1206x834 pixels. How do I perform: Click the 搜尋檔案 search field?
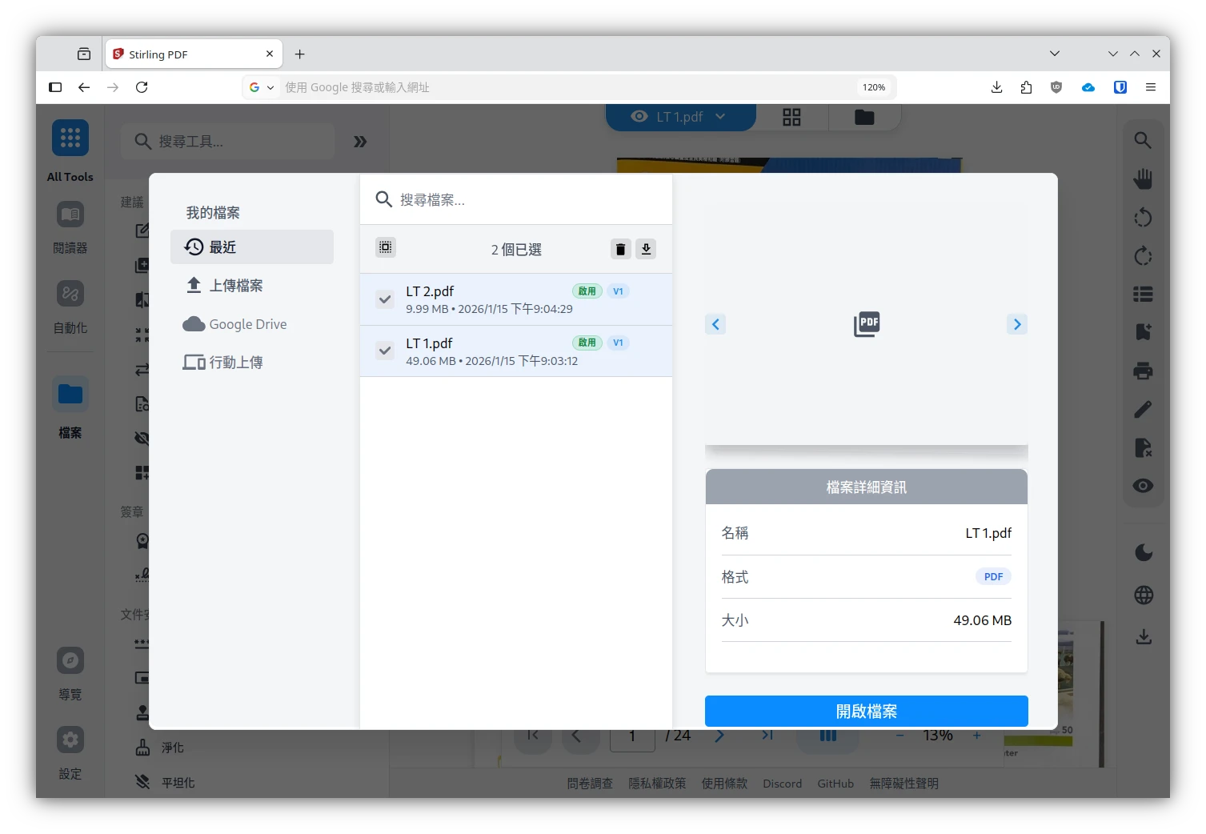(520, 199)
